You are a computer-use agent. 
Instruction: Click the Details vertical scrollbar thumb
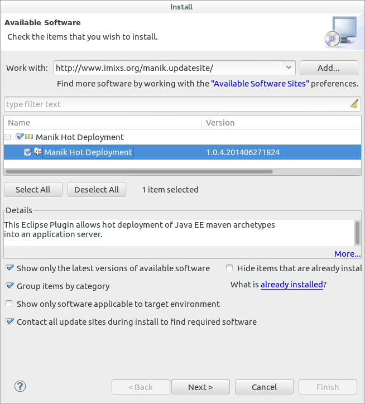click(357, 232)
